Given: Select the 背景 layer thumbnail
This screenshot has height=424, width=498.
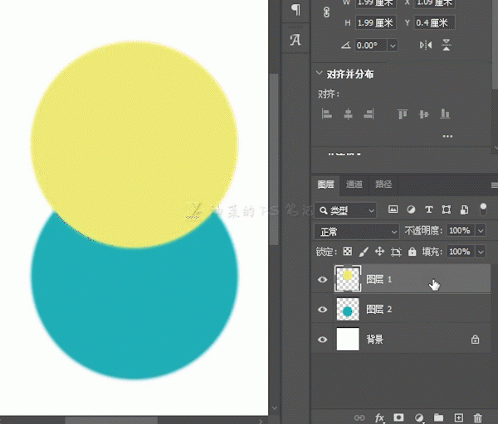Looking at the screenshot, I should 348,339.
